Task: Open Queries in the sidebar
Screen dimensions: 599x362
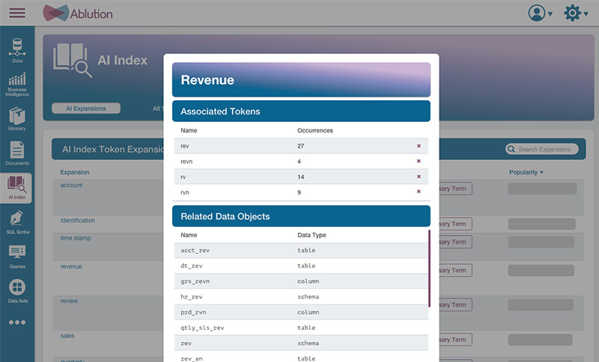Action: pyautogui.click(x=17, y=257)
